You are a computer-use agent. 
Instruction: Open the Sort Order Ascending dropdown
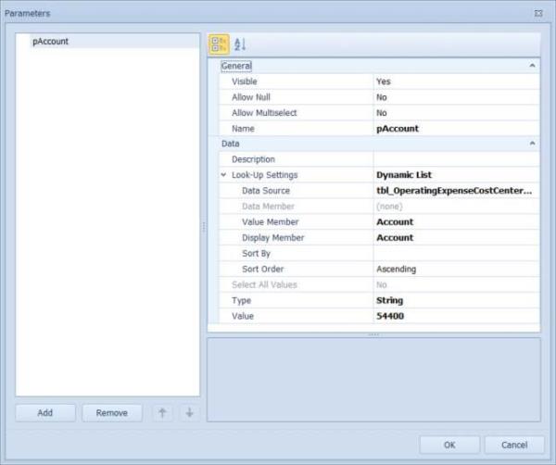[454, 269]
